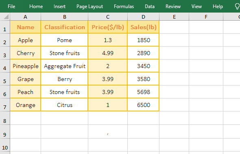Select Stone fruits cell in Peach row

(x=64, y=92)
